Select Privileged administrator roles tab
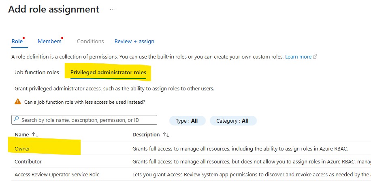The height and width of the screenshot is (184, 371). pos(108,72)
